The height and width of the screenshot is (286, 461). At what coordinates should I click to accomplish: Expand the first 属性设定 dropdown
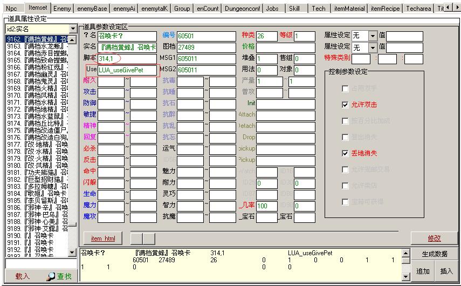[x=373, y=36]
